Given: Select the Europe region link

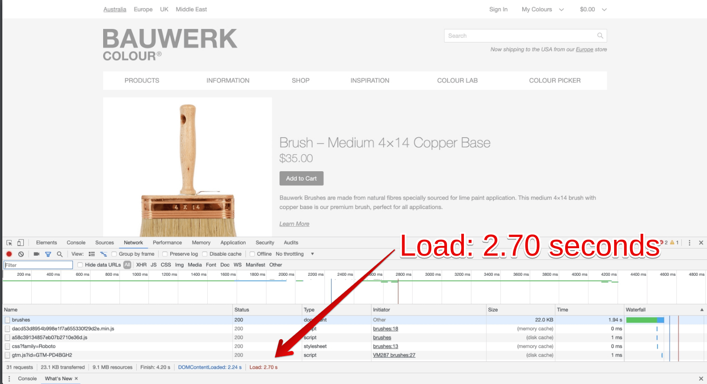Looking at the screenshot, I should (143, 9).
